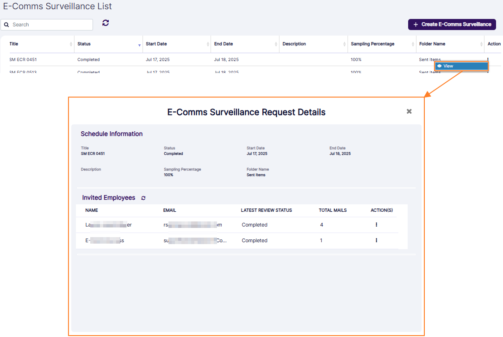The height and width of the screenshot is (337, 503).
Task: Open actions menu for the first invited employee
Action: tap(376, 224)
